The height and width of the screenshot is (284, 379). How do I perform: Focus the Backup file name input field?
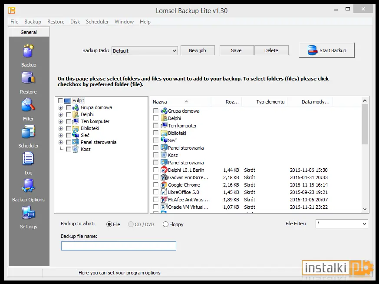[119, 246]
